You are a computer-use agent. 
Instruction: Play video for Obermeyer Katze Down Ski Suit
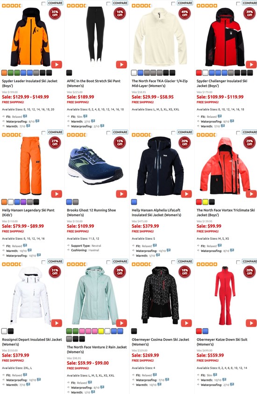(251, 323)
